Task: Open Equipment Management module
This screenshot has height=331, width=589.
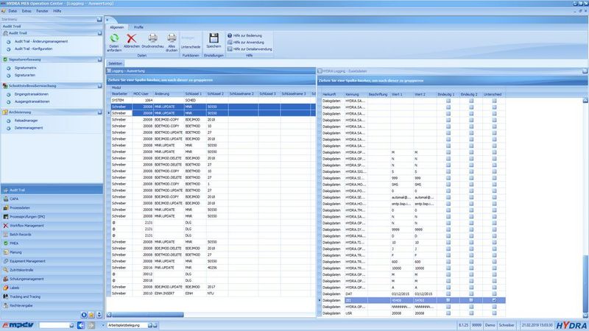Action: coord(52,261)
